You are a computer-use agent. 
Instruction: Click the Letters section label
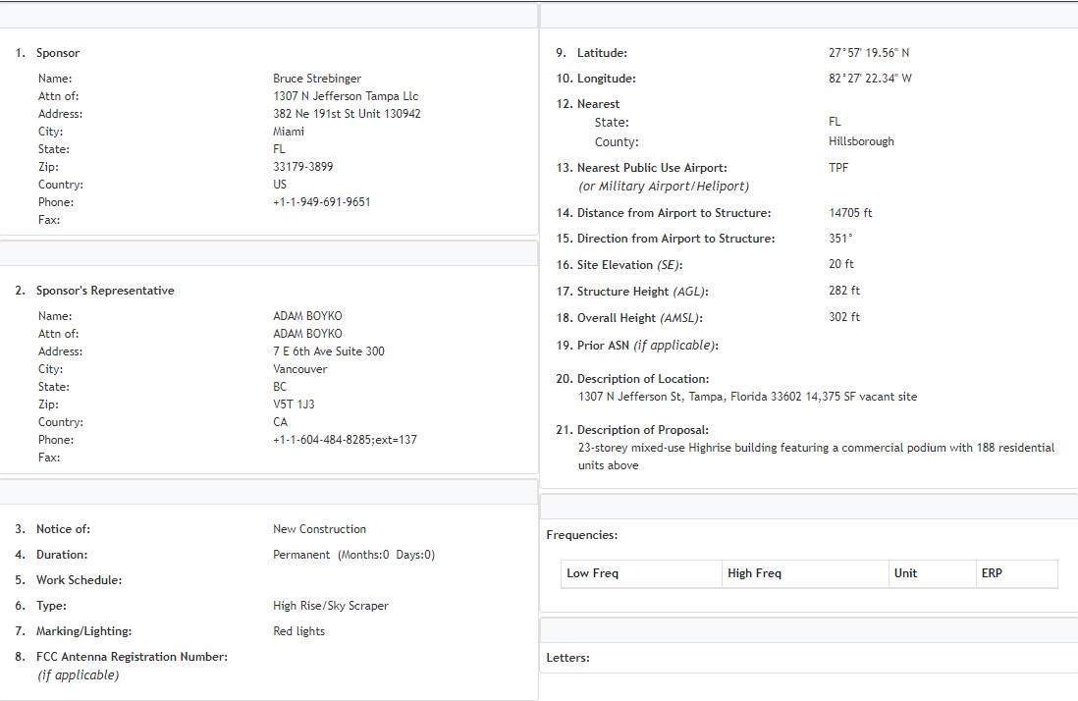point(567,658)
